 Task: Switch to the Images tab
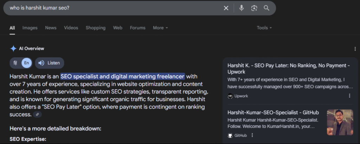click(x=30, y=28)
